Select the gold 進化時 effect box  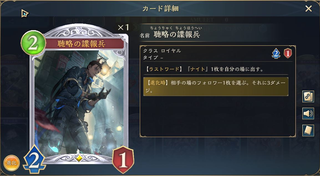216,87
